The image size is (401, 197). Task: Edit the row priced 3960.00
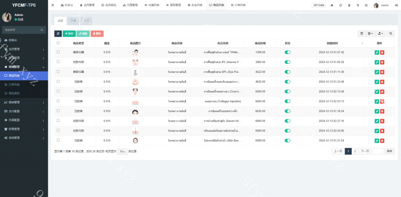tap(377, 62)
